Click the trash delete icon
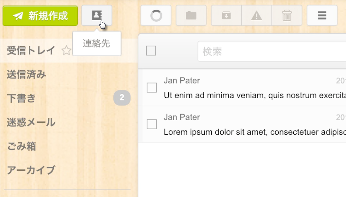This screenshot has height=197, width=346. [287, 15]
